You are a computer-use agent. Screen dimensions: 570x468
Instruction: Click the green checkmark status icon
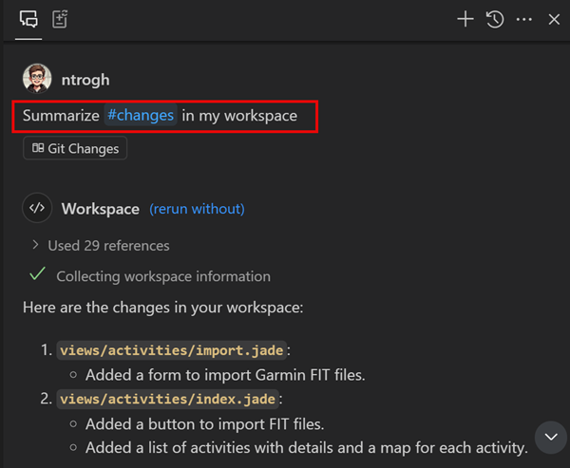[37, 275]
